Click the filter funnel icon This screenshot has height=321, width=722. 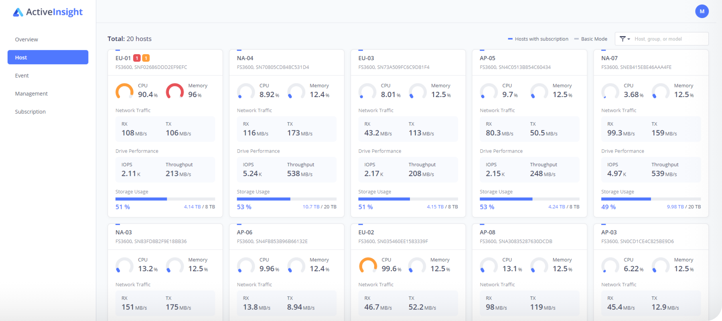[622, 39]
